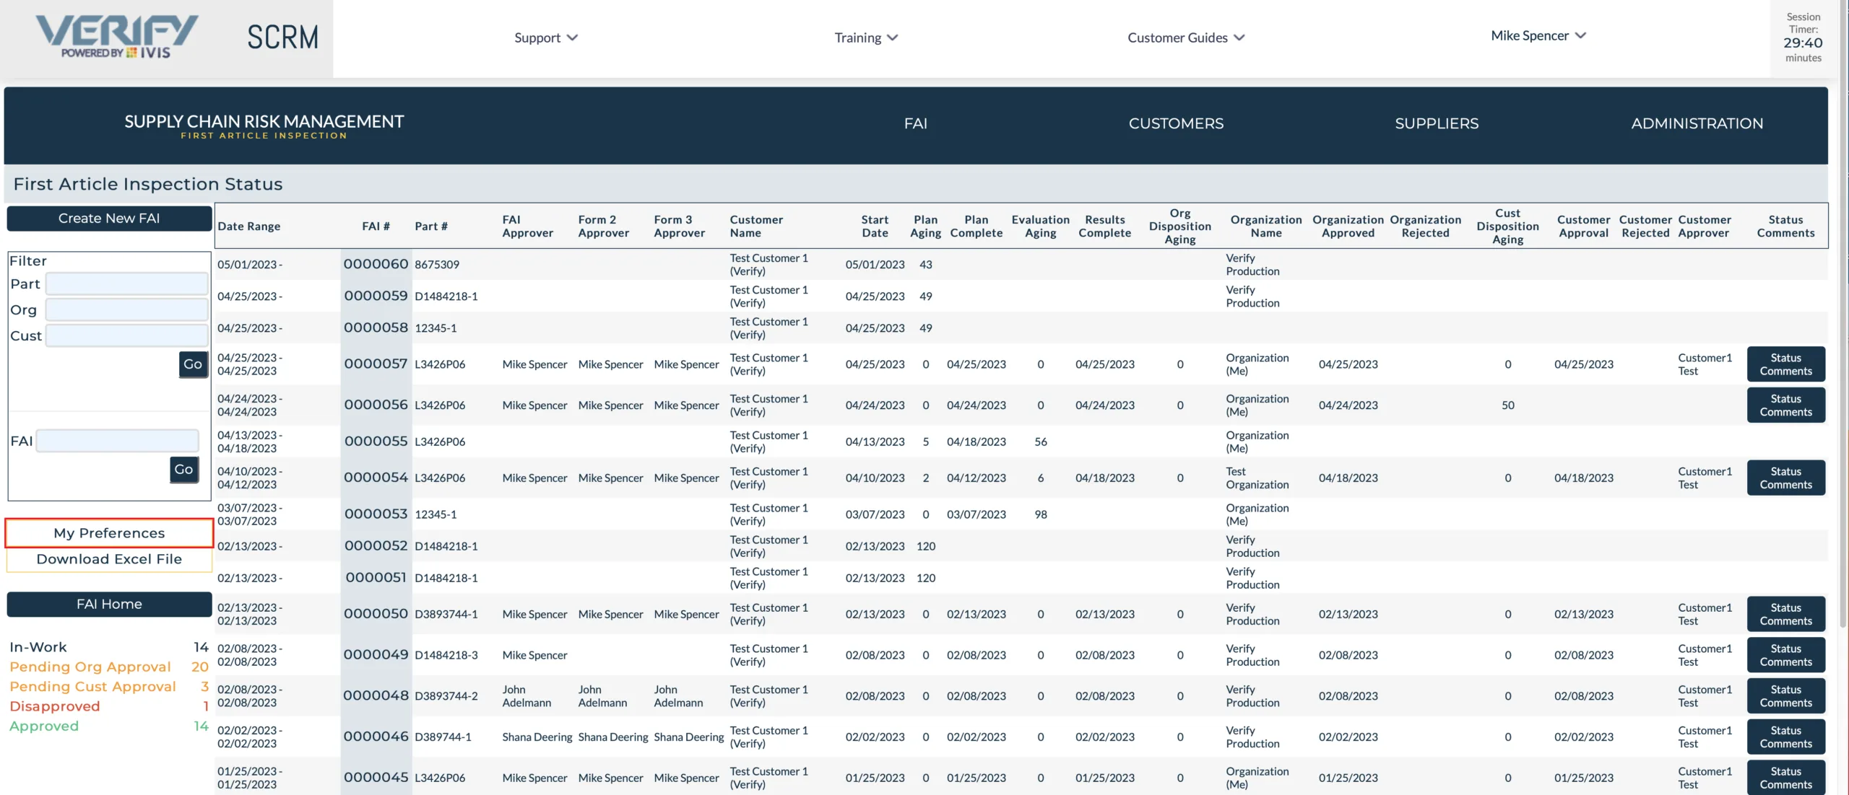1849x795 pixels.
Task: Click the Supply Chain Risk Management title
Action: tap(264, 121)
